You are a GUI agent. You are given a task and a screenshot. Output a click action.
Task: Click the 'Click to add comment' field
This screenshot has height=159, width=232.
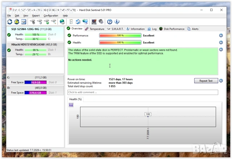pyautogui.click(x=143, y=92)
